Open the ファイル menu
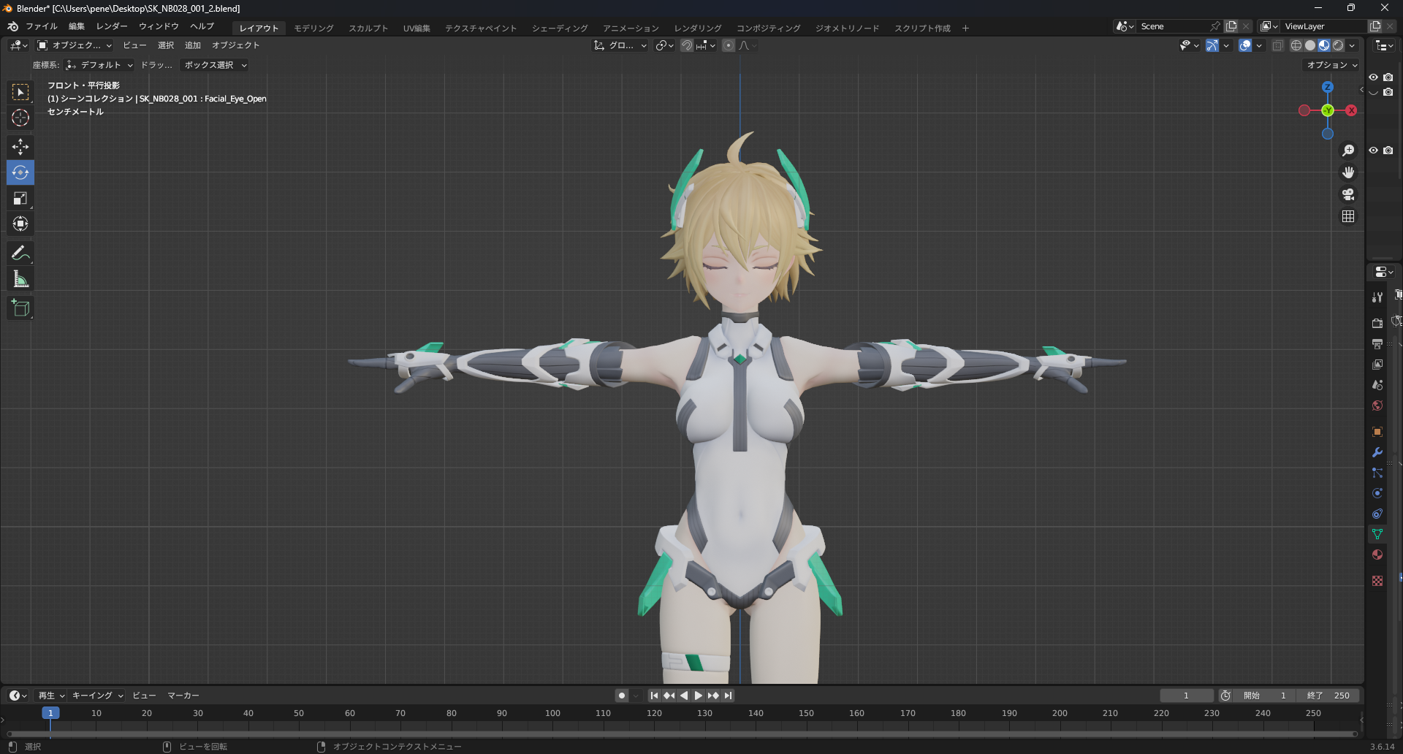The image size is (1403, 754). pyautogui.click(x=42, y=26)
